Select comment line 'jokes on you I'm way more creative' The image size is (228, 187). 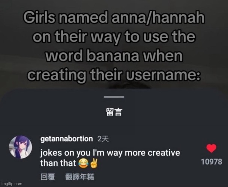pos(110,153)
